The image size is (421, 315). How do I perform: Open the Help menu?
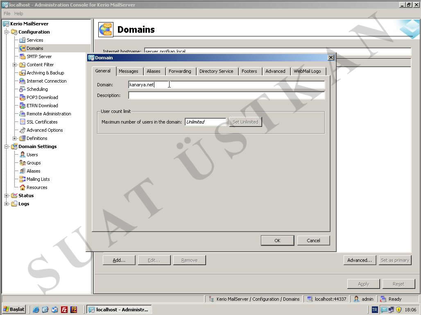[18, 13]
